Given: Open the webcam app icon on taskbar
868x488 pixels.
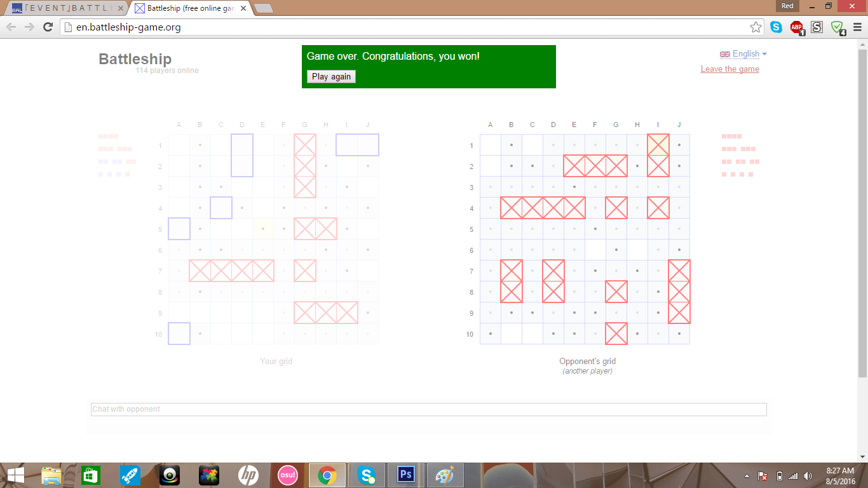Looking at the screenshot, I should point(170,475).
